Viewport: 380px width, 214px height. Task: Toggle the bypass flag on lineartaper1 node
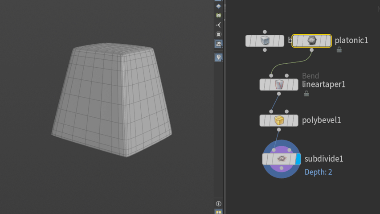coord(263,85)
